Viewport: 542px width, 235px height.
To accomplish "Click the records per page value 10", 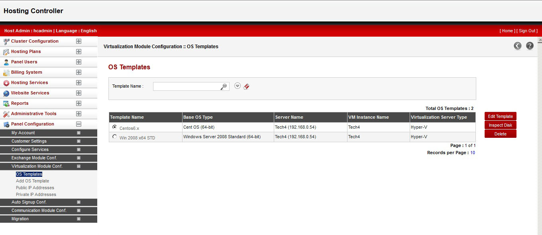I will [x=473, y=153].
